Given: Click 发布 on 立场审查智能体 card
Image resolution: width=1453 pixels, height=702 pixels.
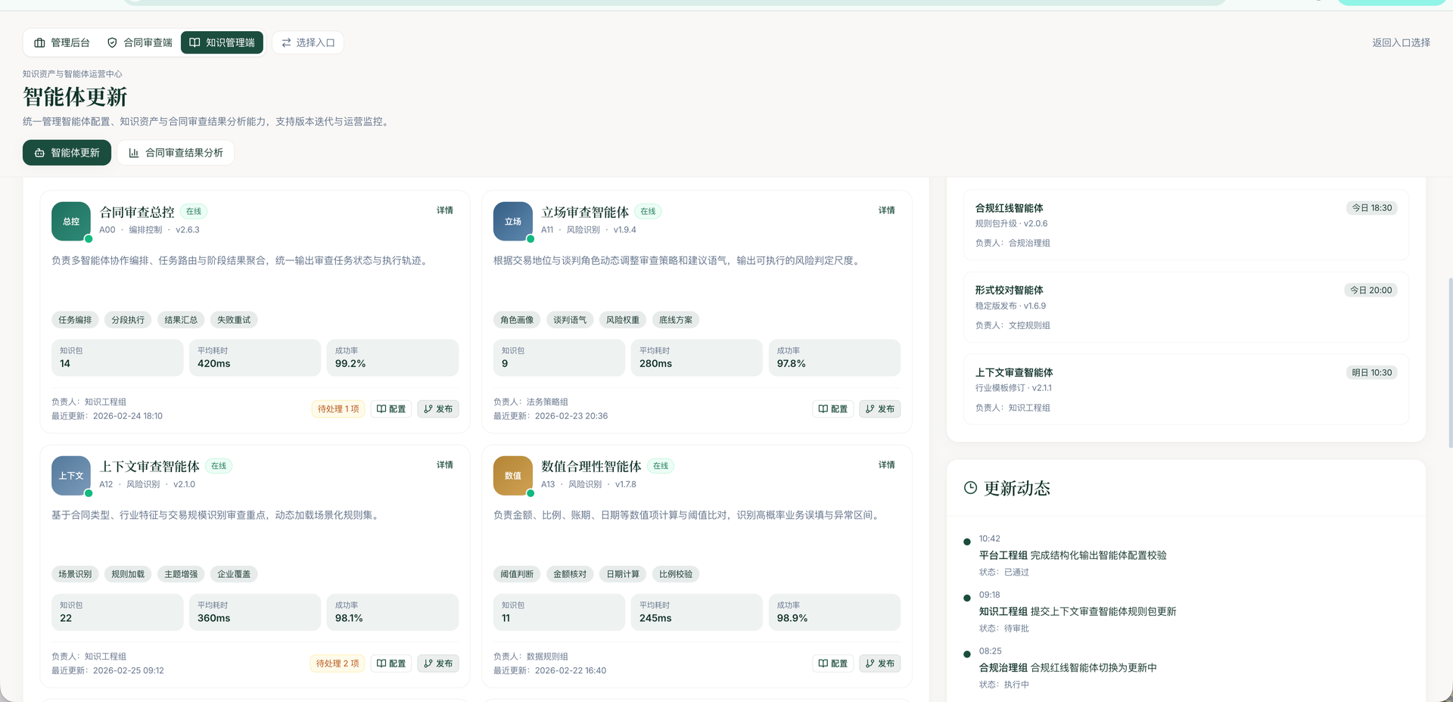Looking at the screenshot, I should tap(880, 409).
